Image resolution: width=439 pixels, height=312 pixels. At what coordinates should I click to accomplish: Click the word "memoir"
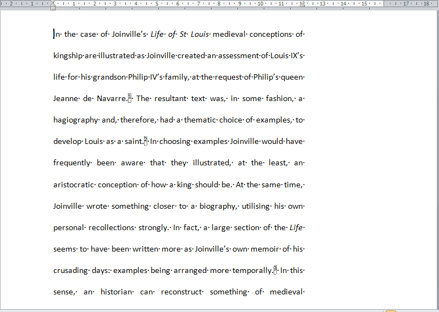coord(265,249)
